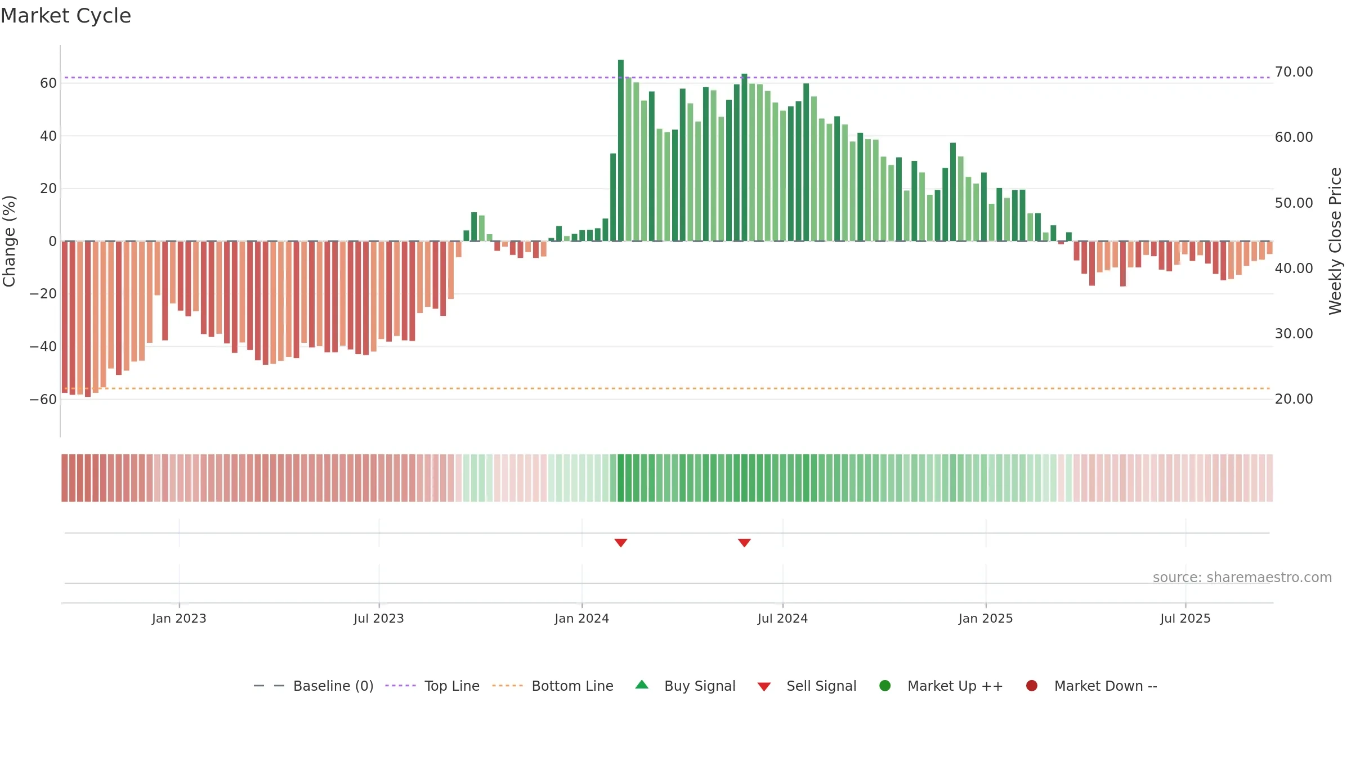1351x760 pixels.
Task: Click the darkest green heatmap strip segment
Action: pyautogui.click(x=621, y=478)
